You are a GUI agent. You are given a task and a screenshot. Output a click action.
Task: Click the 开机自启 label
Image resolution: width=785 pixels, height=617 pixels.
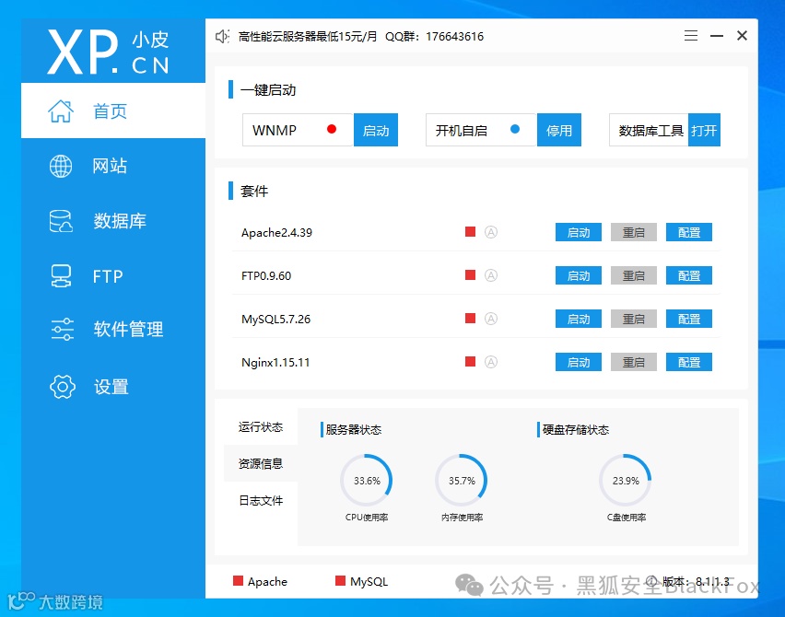coord(461,131)
